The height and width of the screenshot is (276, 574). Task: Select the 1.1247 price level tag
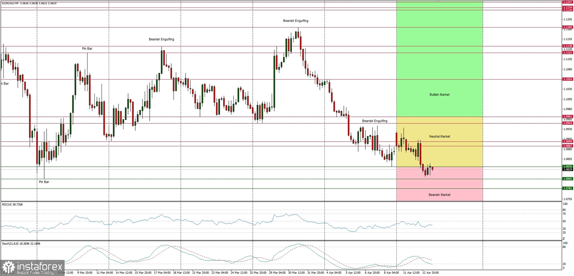tap(568, 2)
